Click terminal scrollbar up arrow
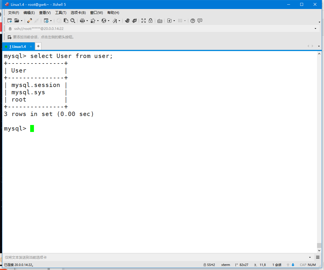The width and height of the screenshot is (324, 270). pyautogui.click(x=319, y=54)
